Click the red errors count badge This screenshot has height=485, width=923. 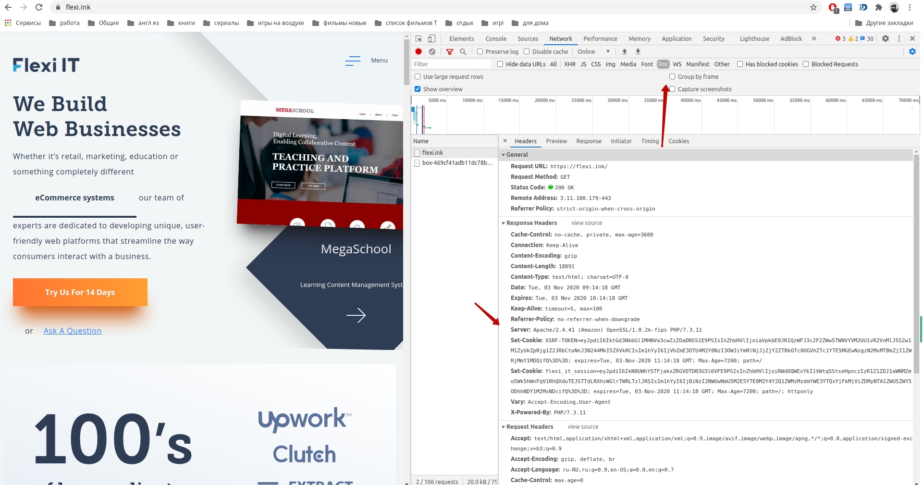840,38
